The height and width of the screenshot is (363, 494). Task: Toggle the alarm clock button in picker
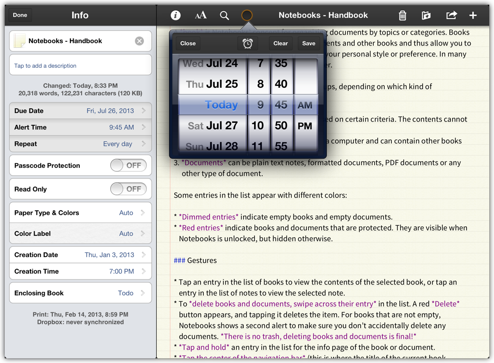247,44
